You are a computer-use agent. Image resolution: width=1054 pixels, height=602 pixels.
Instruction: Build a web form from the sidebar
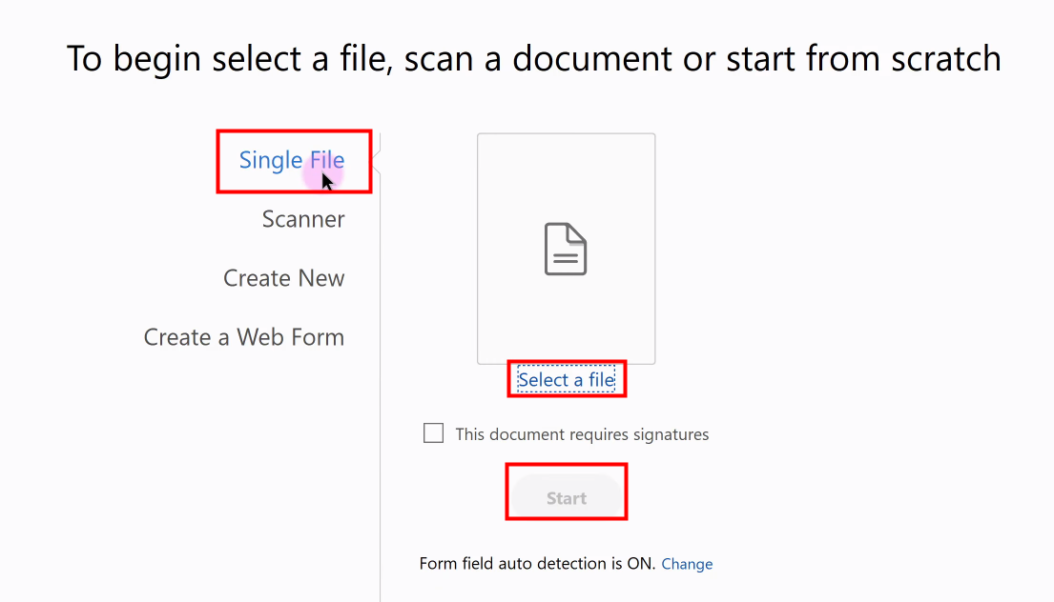243,336
